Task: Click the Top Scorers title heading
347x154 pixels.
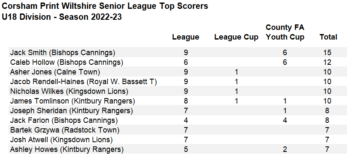Action: (105, 6)
